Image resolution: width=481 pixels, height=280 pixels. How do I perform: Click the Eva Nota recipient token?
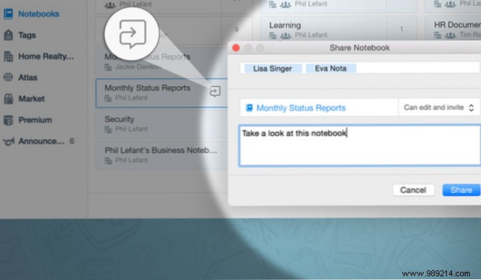pos(331,68)
